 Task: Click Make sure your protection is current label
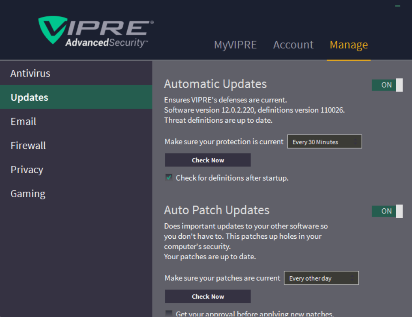(224, 142)
